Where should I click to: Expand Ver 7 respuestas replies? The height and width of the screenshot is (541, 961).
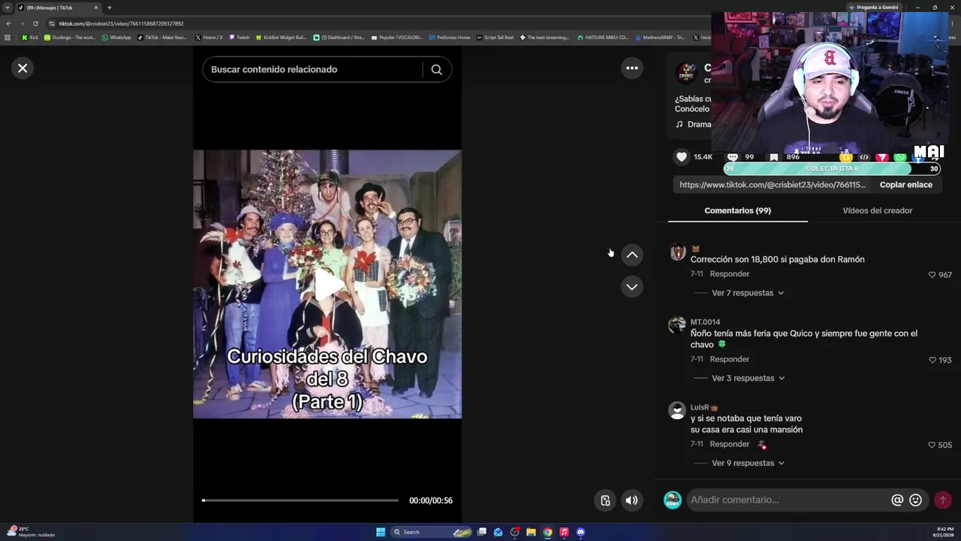(x=748, y=293)
